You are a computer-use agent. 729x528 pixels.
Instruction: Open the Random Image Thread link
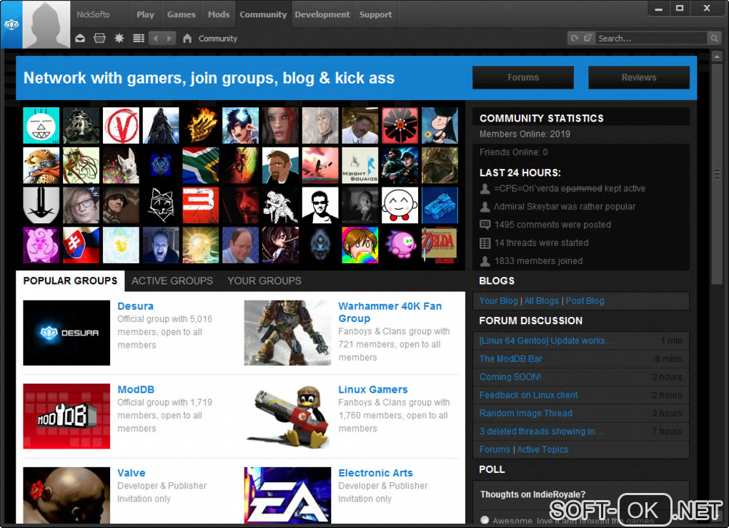[526, 413]
